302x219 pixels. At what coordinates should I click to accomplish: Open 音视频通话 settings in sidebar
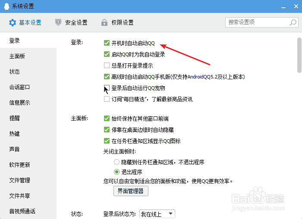pos(28,211)
